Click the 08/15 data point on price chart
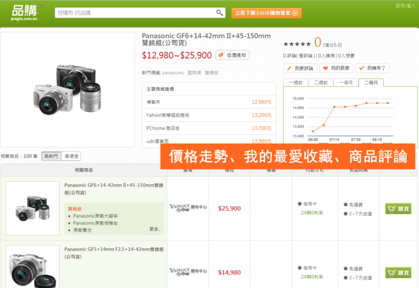This screenshot has height=288, width=419. 377,103
